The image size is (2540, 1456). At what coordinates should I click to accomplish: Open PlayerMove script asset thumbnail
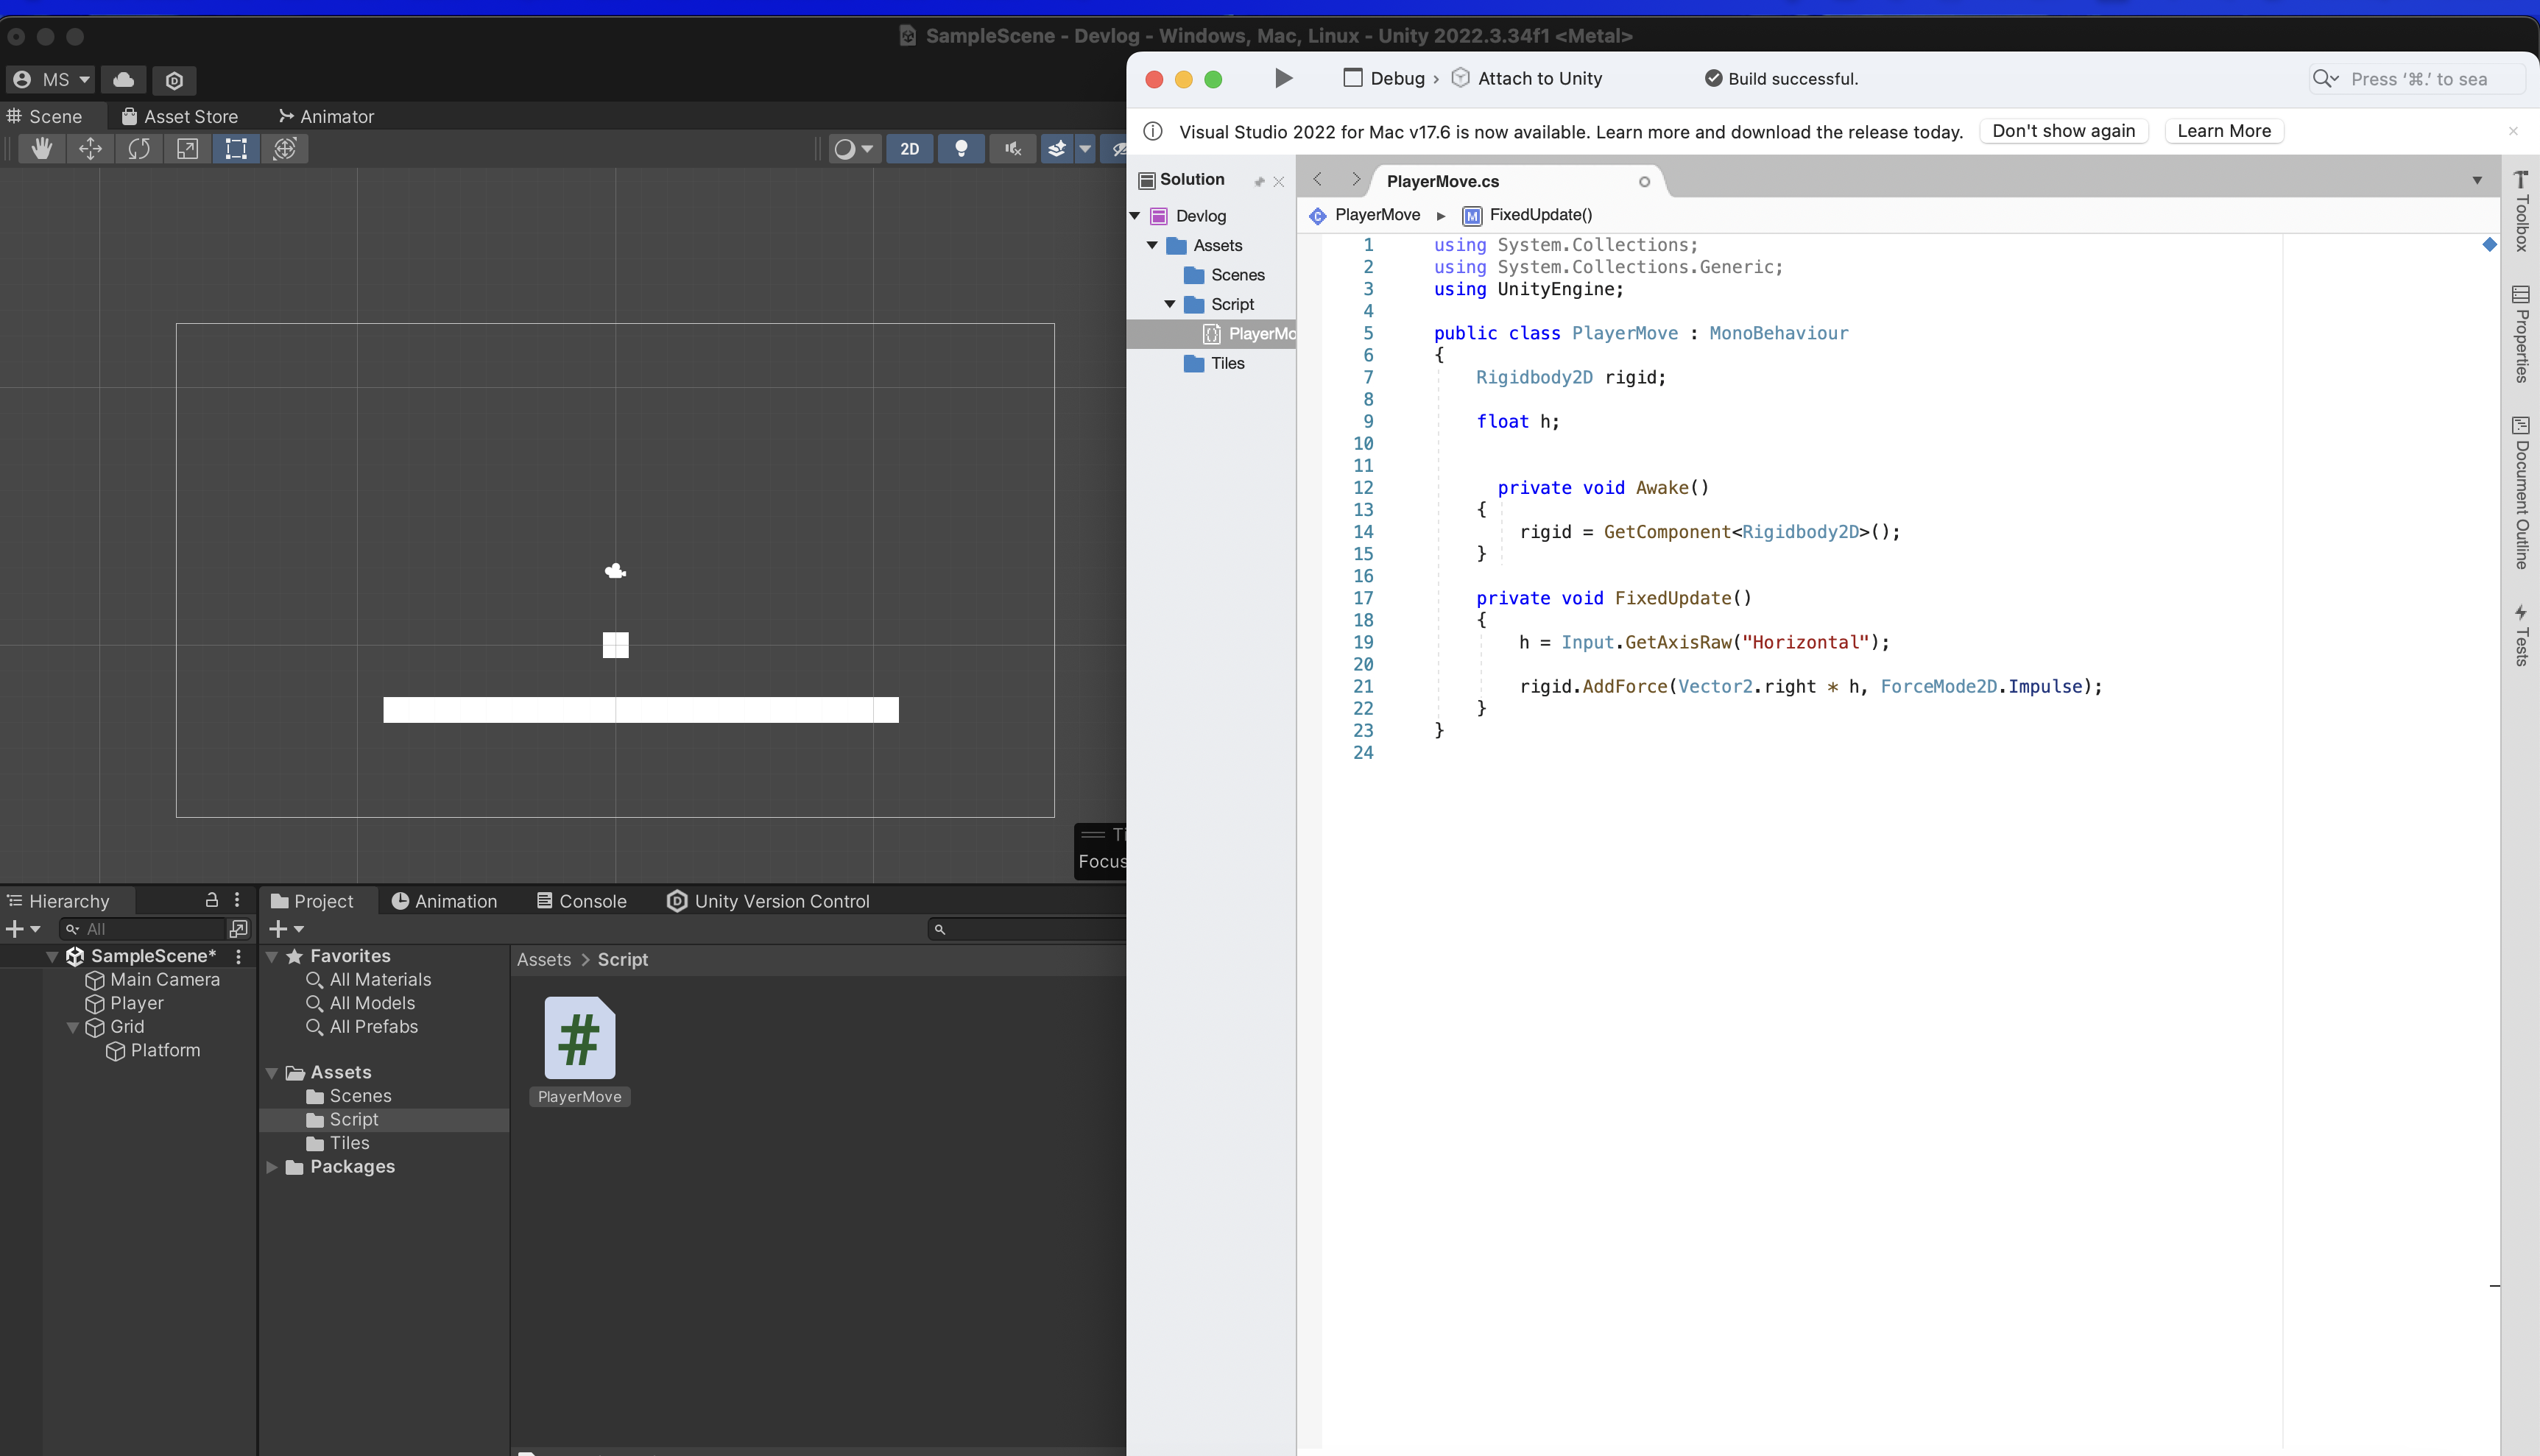coord(579,1039)
